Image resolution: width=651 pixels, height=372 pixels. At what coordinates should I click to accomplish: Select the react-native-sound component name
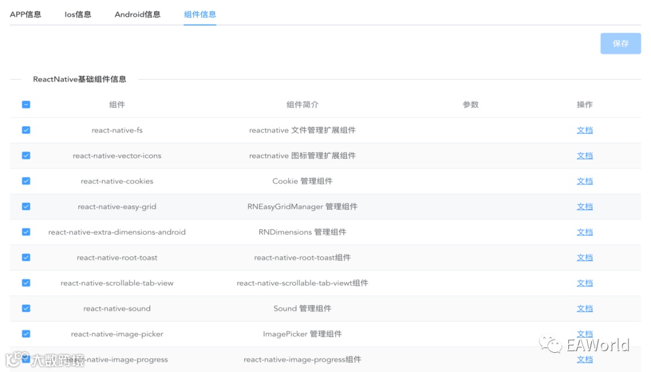point(117,309)
